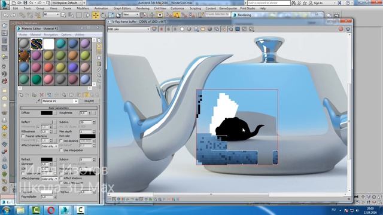The image size is (383, 215).
Task: Open the Material #2 name dropdown
Action: 60,101
